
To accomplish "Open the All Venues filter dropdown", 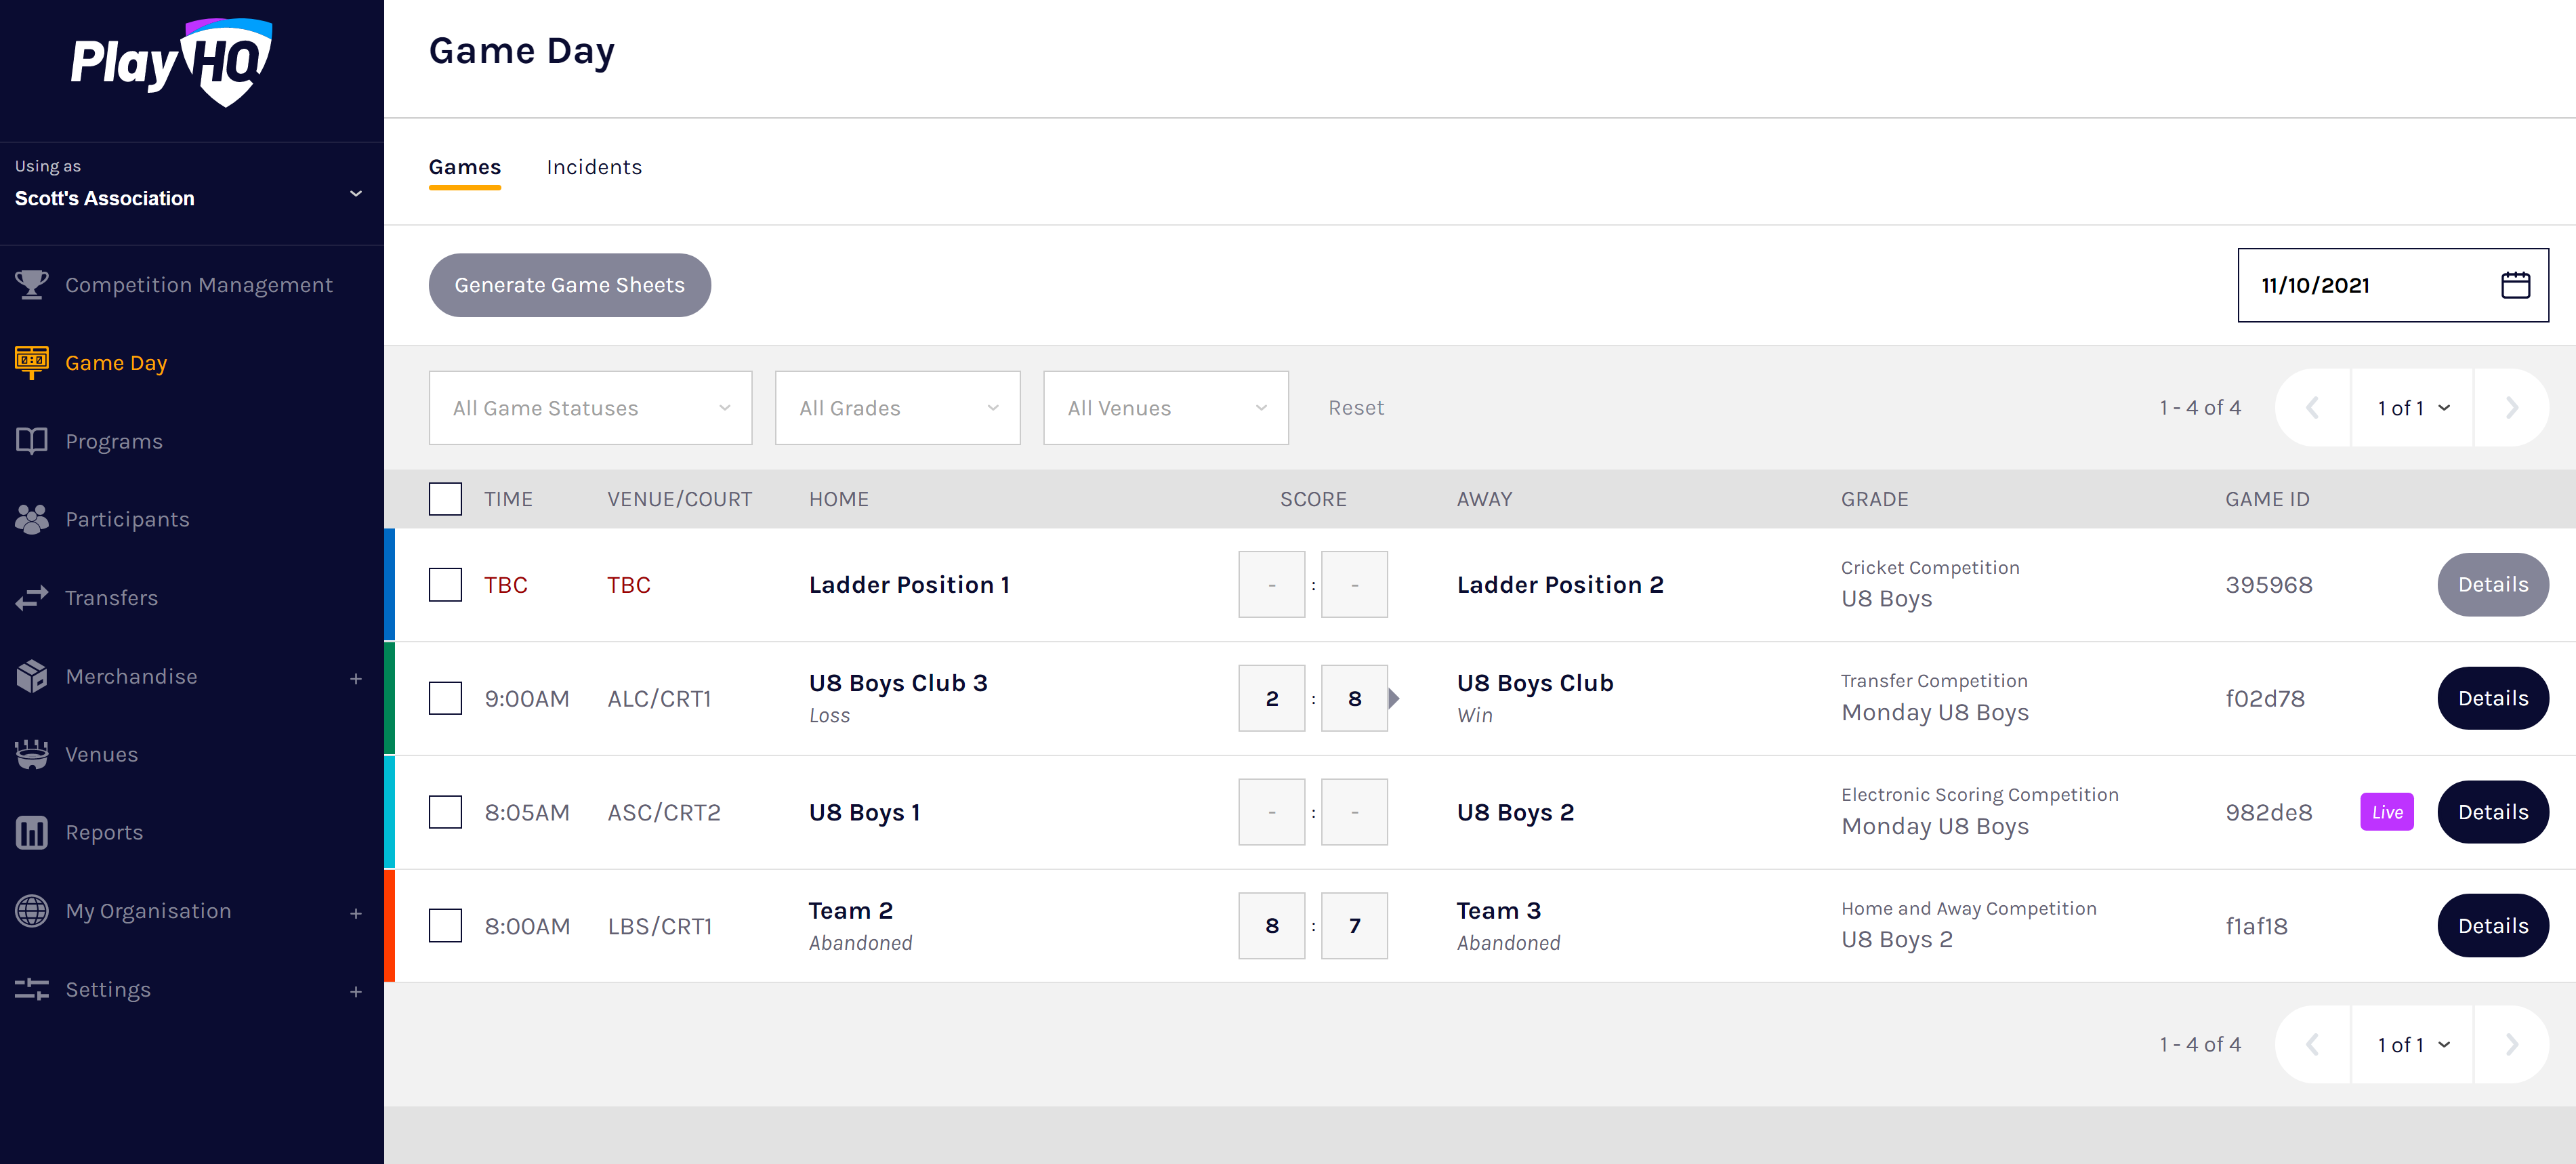I will (x=1165, y=408).
